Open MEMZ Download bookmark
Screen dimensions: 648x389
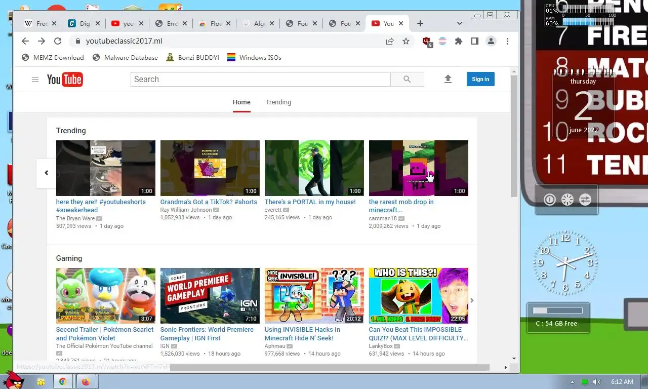pyautogui.click(x=53, y=58)
